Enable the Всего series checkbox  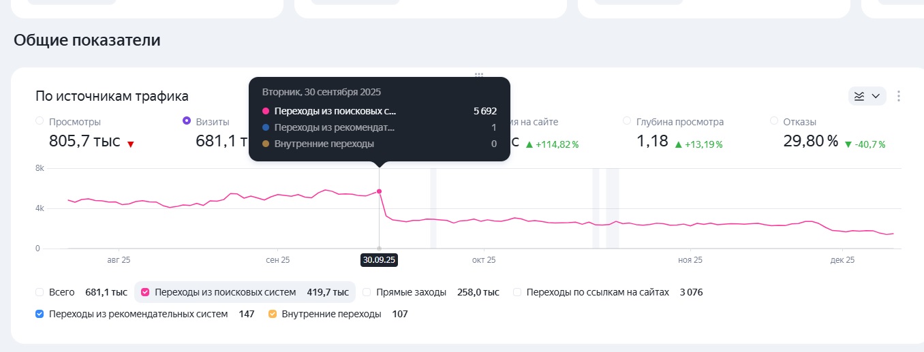tap(40, 292)
